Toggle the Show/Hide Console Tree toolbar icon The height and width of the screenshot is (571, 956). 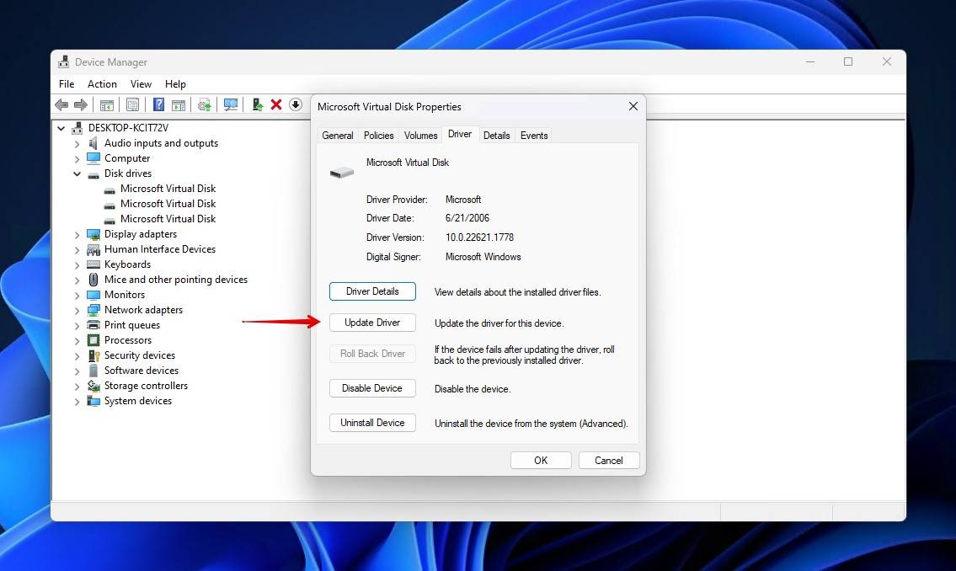tap(107, 104)
